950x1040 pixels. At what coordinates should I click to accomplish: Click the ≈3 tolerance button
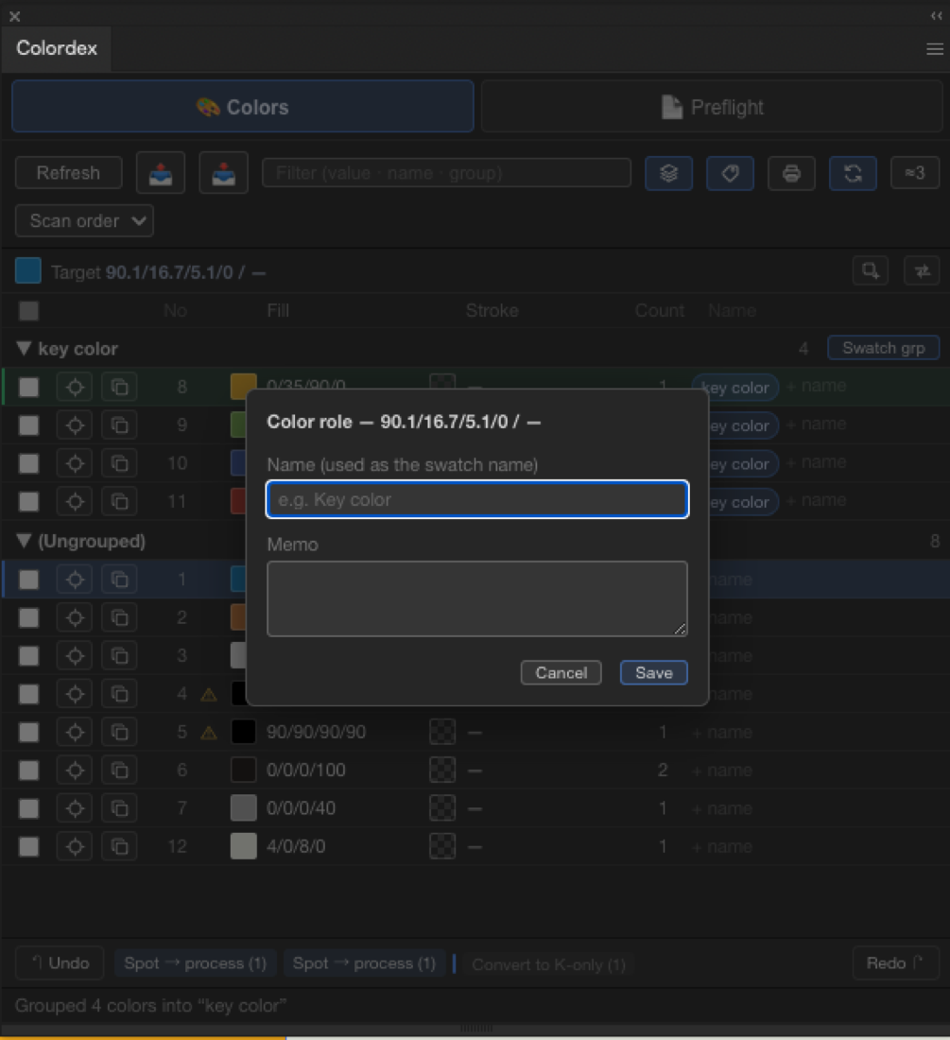tap(915, 173)
